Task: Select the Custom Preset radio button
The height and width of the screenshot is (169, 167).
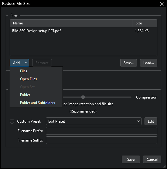Action: [x=12, y=121]
